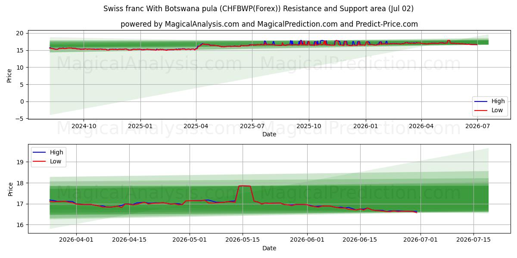Click the bottom chart x-axis label '2026-05-01'
This screenshot has width=517, height=258.
(x=190, y=240)
